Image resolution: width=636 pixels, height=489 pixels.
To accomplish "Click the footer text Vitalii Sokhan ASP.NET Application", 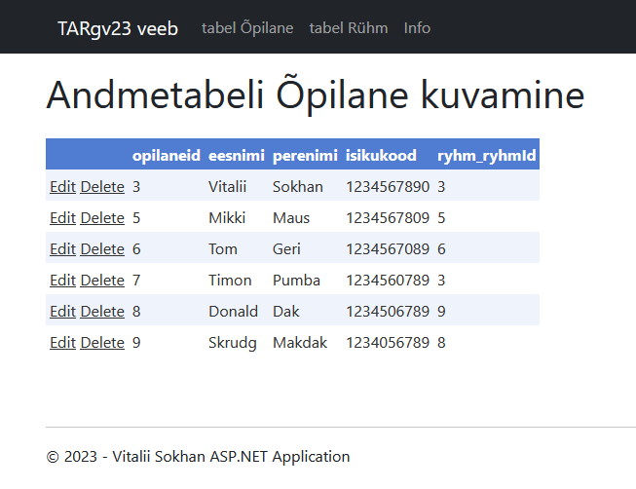I will click(231, 457).
